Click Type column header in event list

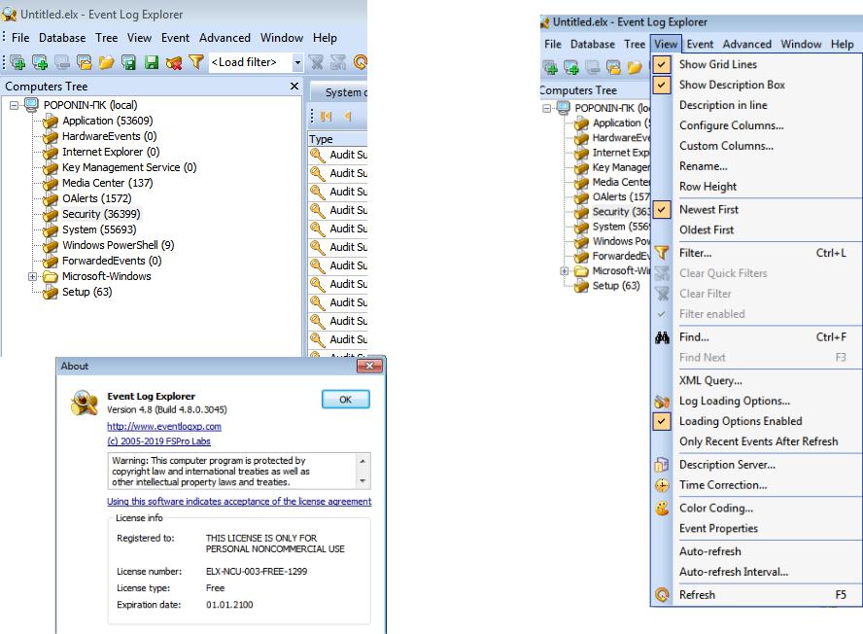[337, 139]
